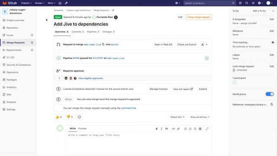Screen dimensions: 277x156
Task: Open pipeline #4966 link
Action: tap(76, 58)
